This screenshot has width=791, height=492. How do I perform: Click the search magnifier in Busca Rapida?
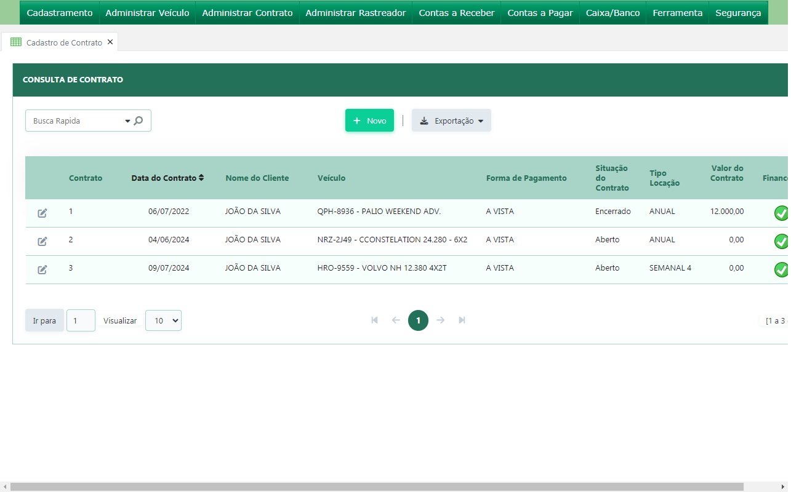139,121
